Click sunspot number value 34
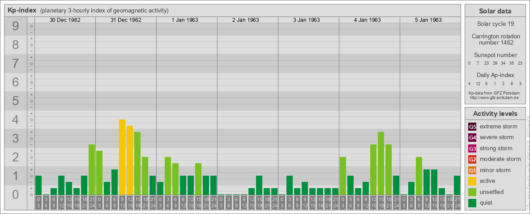 [503, 63]
